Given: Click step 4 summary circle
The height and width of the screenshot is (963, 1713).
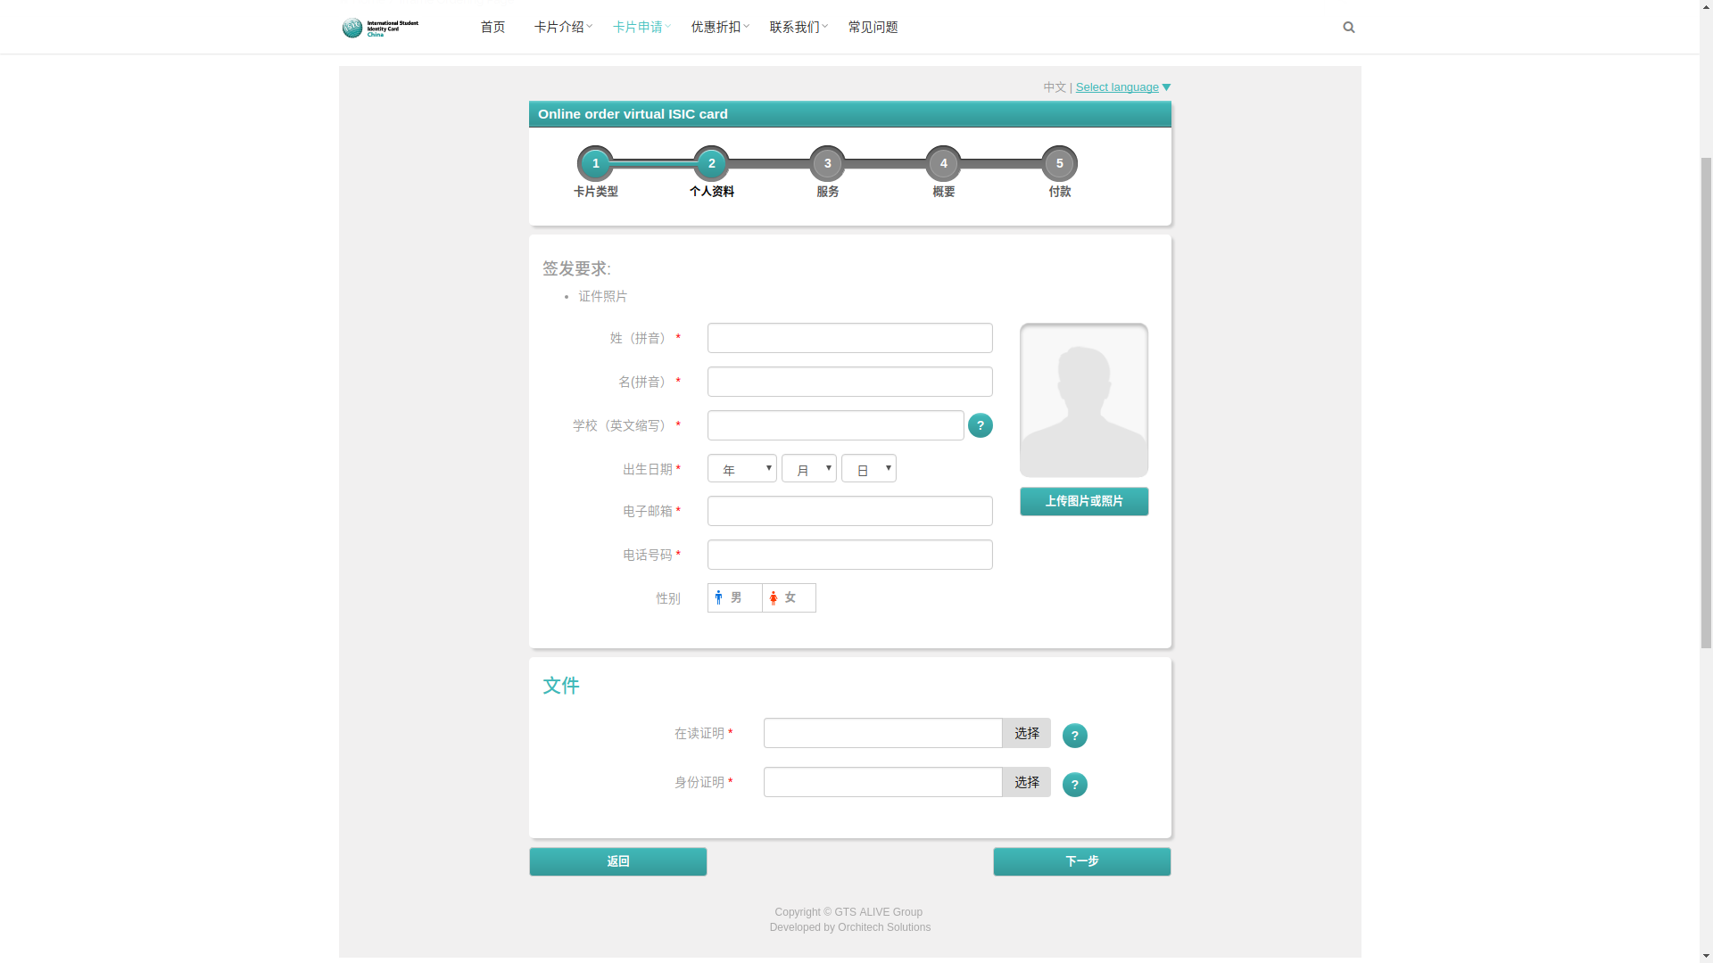Looking at the screenshot, I should point(943,163).
